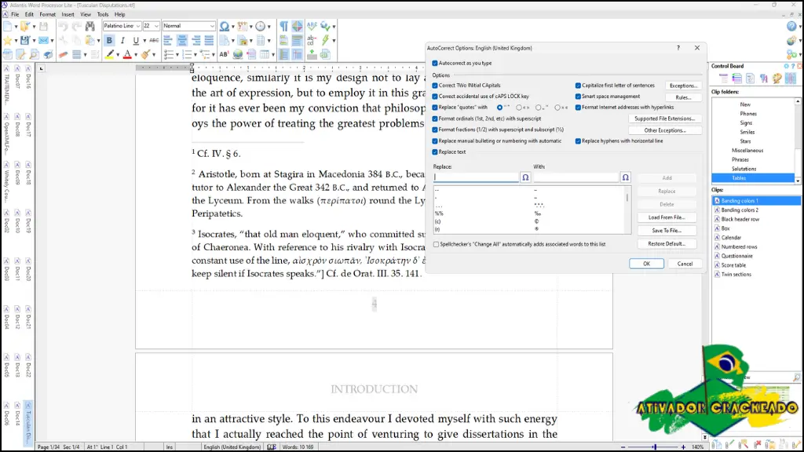Screen dimensions: 804x452
Task: Align text right
Action: (x=196, y=40)
